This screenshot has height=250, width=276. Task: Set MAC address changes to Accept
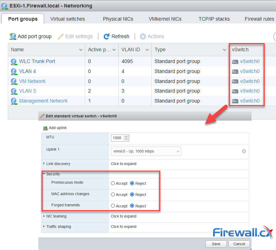(x=113, y=194)
